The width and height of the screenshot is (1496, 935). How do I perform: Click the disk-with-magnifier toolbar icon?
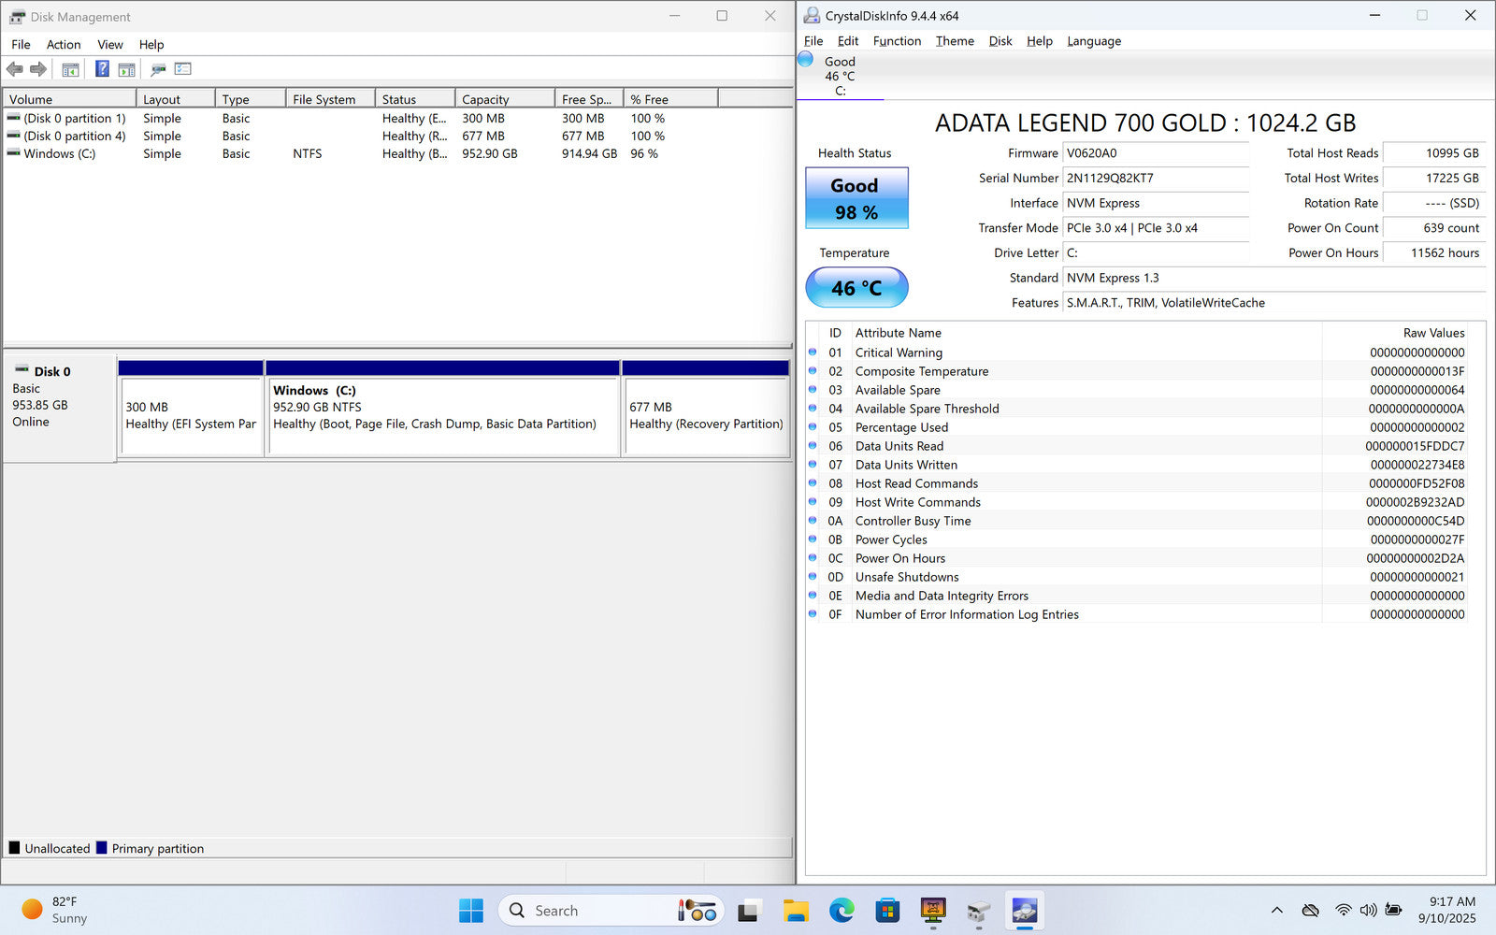pyautogui.click(x=158, y=69)
